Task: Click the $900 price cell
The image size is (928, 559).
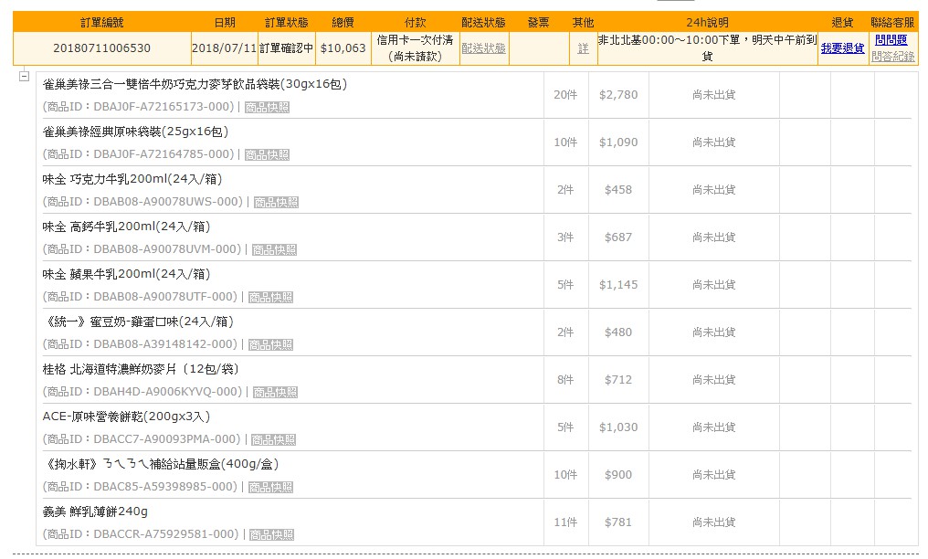Action: tap(617, 474)
